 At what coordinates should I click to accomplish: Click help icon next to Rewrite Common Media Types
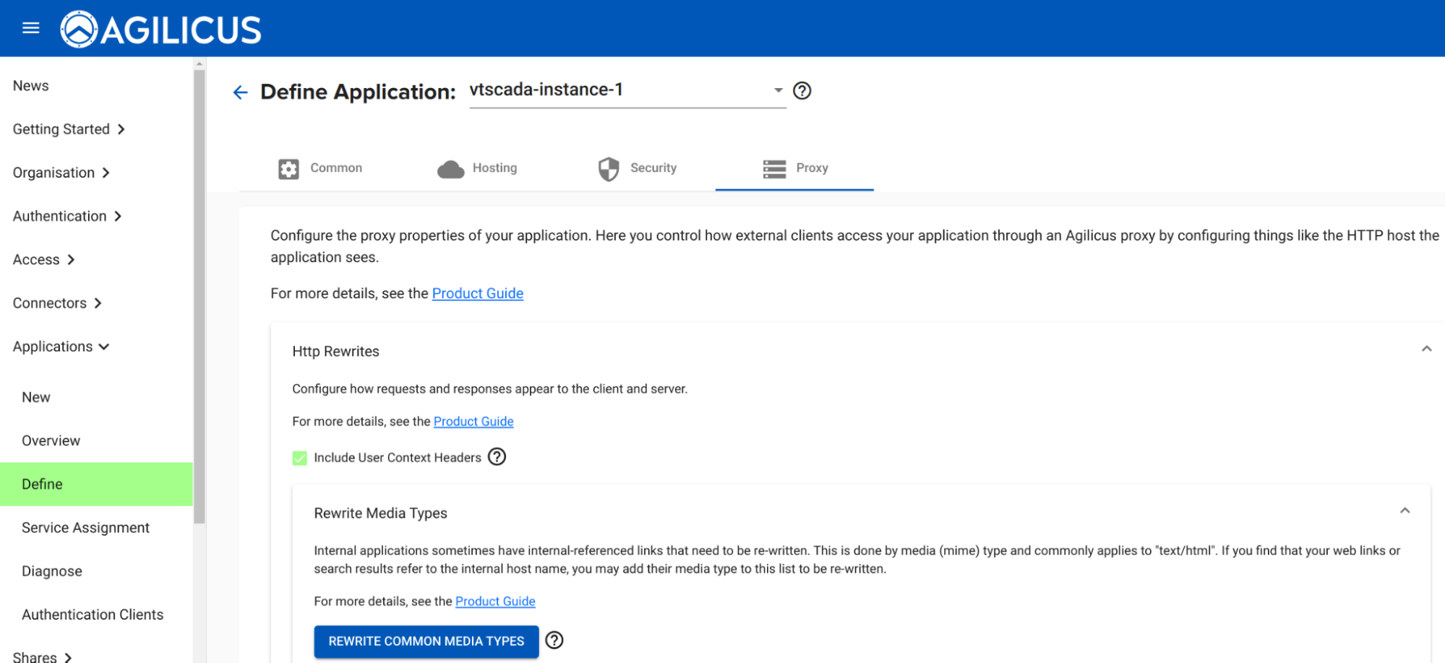tap(554, 641)
